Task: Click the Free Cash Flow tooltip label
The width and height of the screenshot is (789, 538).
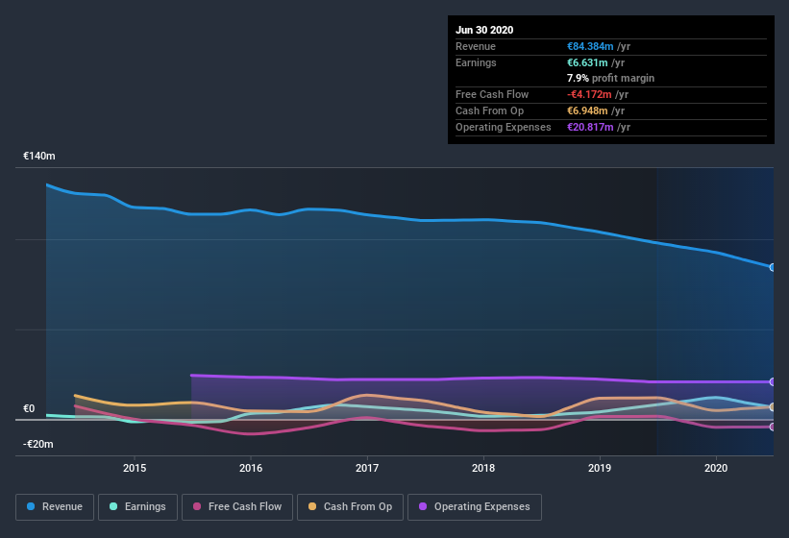Action: [492, 94]
